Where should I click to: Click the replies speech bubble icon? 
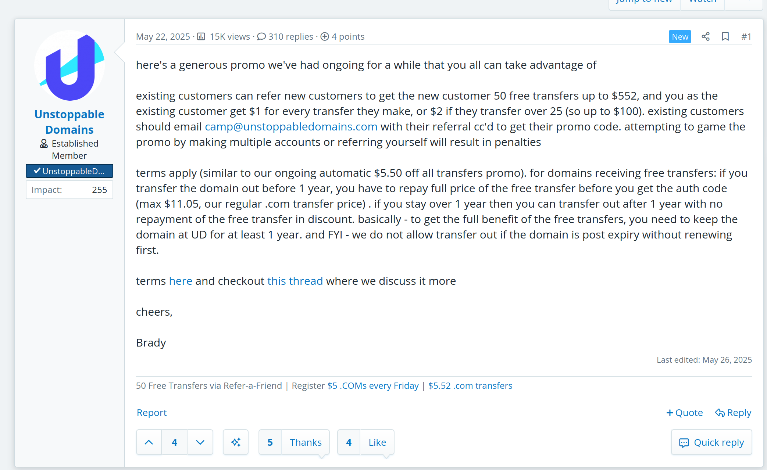[261, 36]
